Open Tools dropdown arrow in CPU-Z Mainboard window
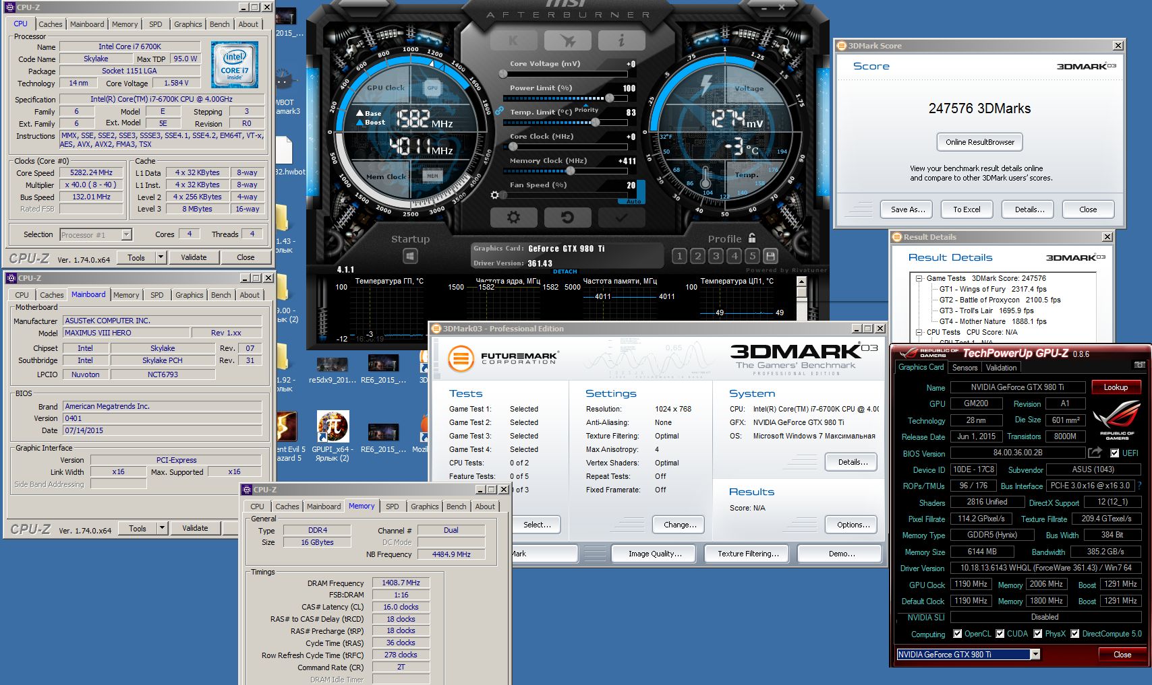The height and width of the screenshot is (685, 1152). point(162,528)
